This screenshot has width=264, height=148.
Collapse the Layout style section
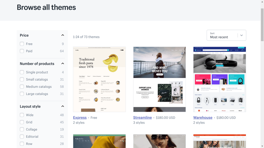click(x=63, y=106)
